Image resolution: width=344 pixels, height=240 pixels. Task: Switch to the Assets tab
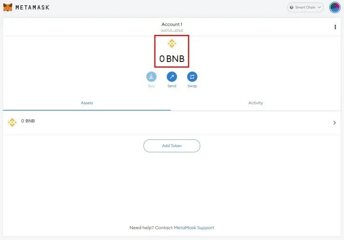87,103
